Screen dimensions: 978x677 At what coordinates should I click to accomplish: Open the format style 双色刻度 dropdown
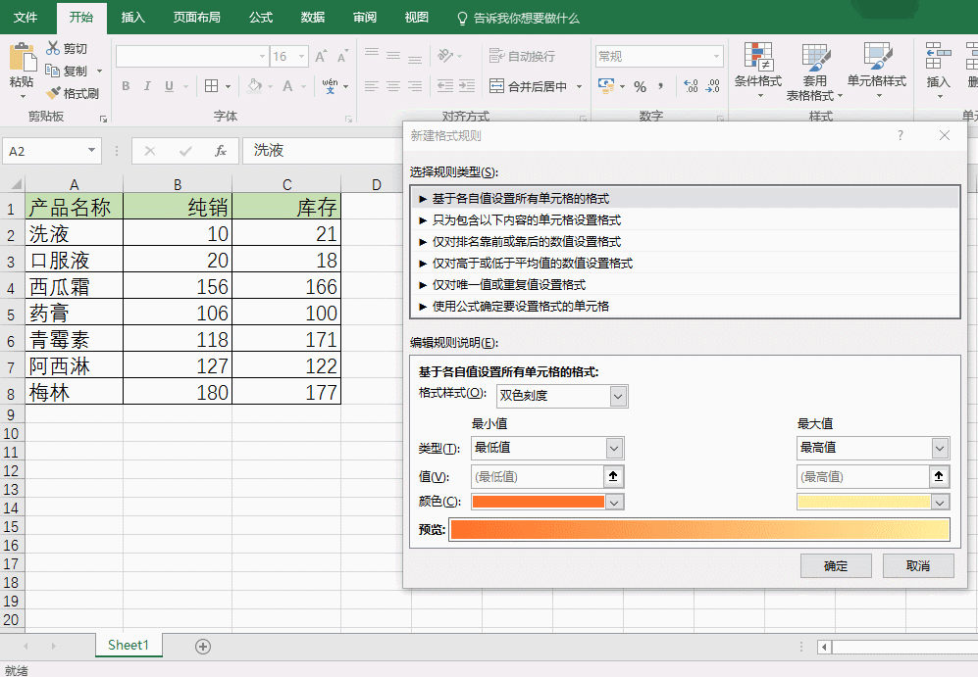click(x=617, y=396)
